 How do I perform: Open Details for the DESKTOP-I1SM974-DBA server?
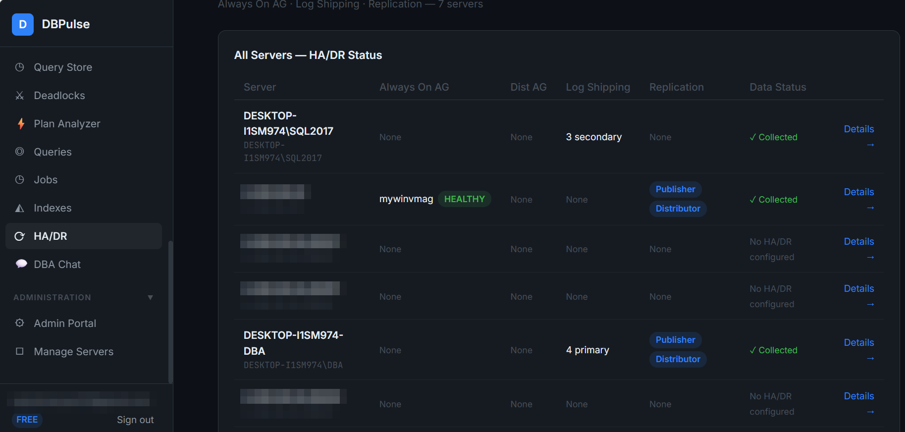click(859, 350)
